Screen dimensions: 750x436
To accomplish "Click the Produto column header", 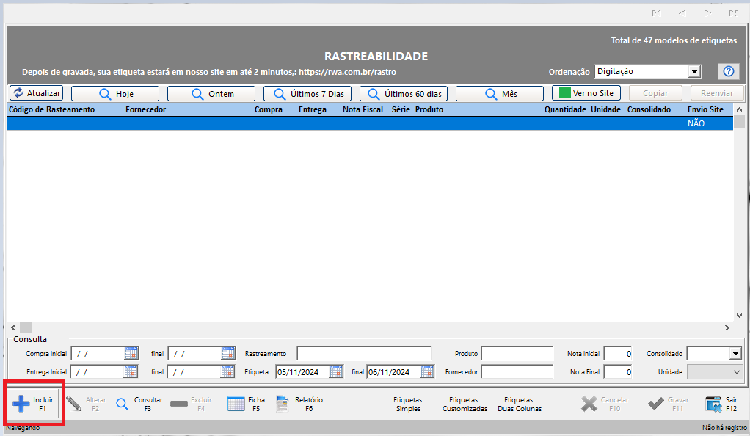I will click(x=429, y=109).
